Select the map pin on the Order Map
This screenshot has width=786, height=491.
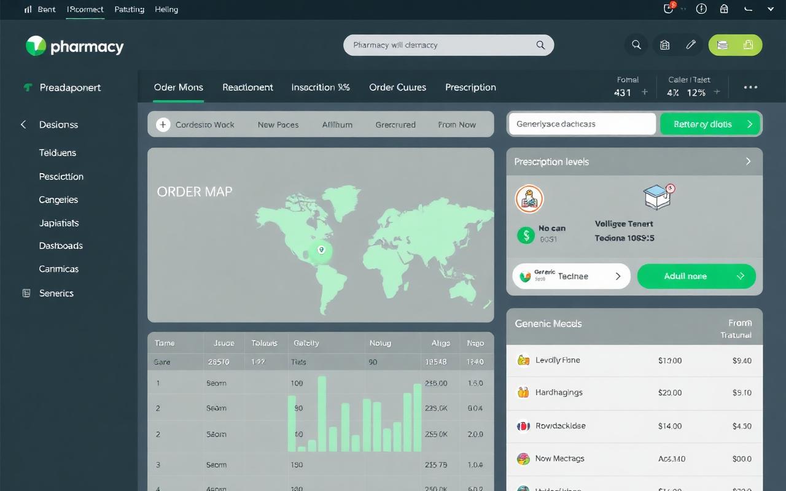[x=321, y=250]
